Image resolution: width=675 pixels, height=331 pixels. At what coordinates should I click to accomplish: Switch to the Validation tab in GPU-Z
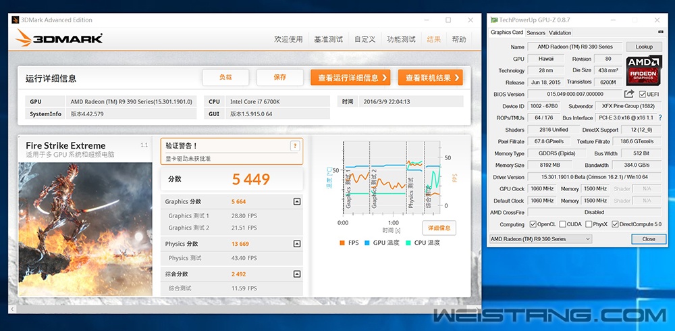[560, 32]
